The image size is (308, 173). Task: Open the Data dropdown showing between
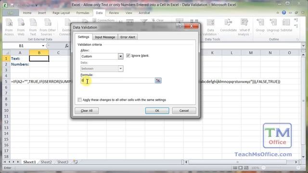tap(120, 68)
